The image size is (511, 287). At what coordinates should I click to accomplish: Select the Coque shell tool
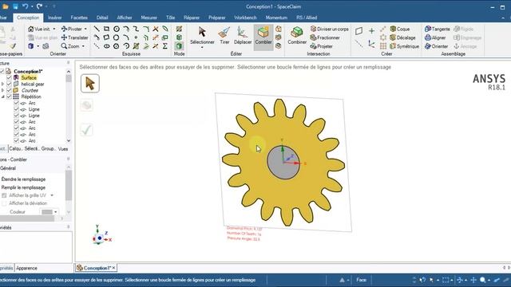(400, 29)
